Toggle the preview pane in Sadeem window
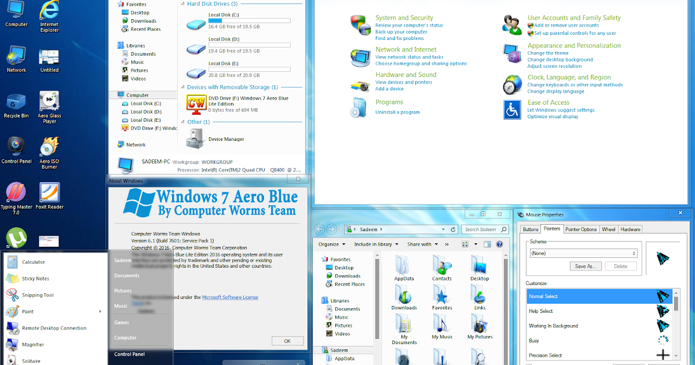Screen dimensions: 695x365 (487, 244)
